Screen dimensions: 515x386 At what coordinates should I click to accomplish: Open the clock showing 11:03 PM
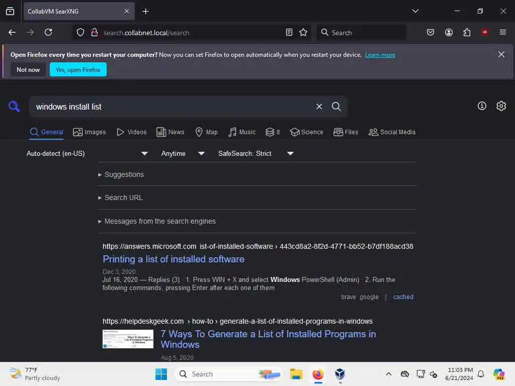click(459, 374)
